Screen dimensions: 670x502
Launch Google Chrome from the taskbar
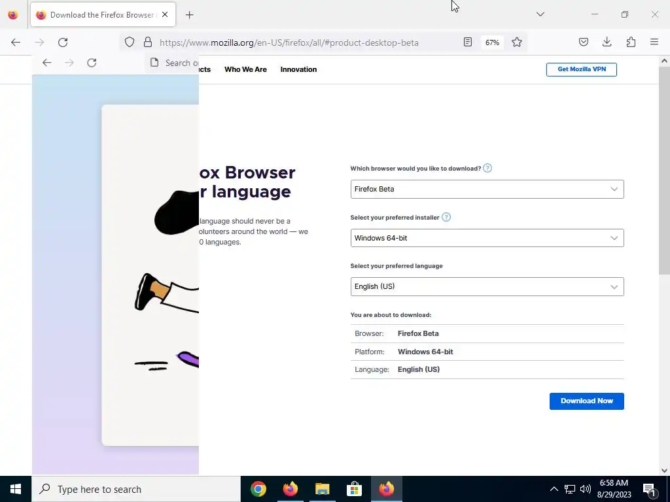[258, 489]
